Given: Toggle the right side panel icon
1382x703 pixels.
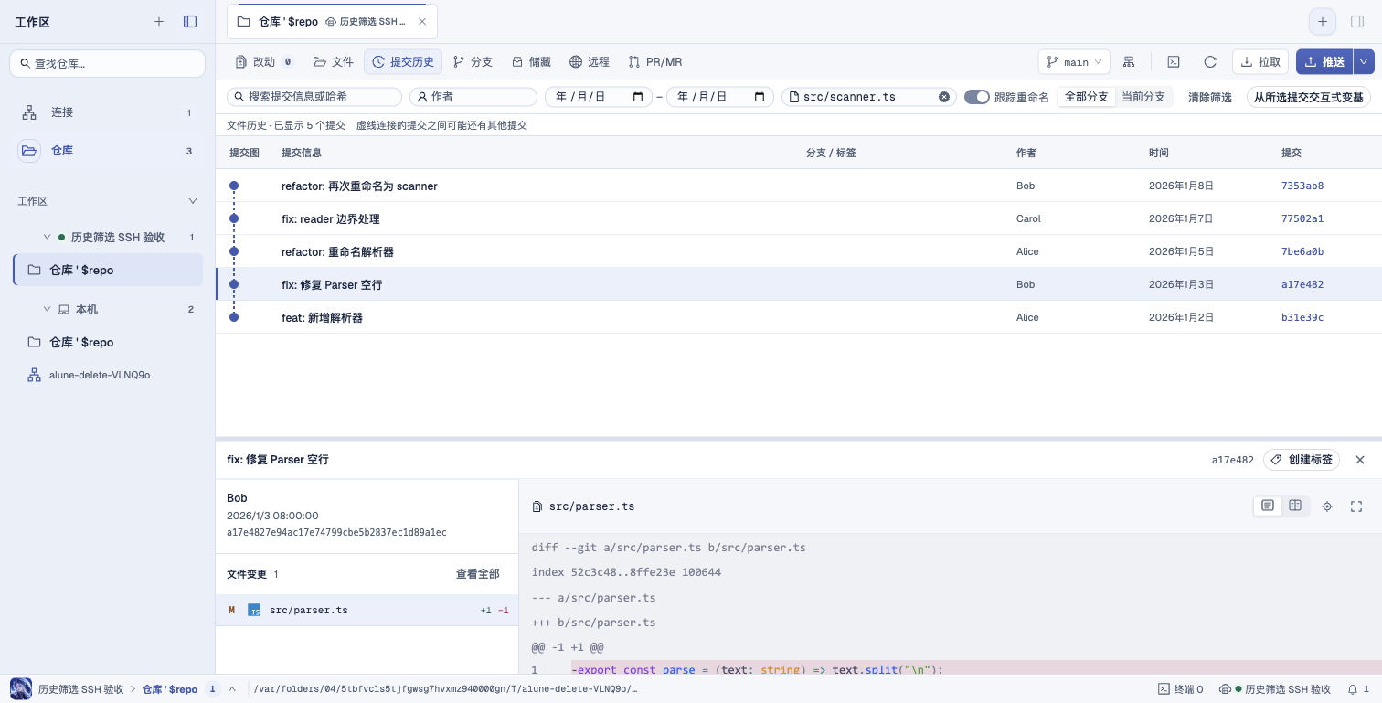Looking at the screenshot, I should coord(1356,21).
